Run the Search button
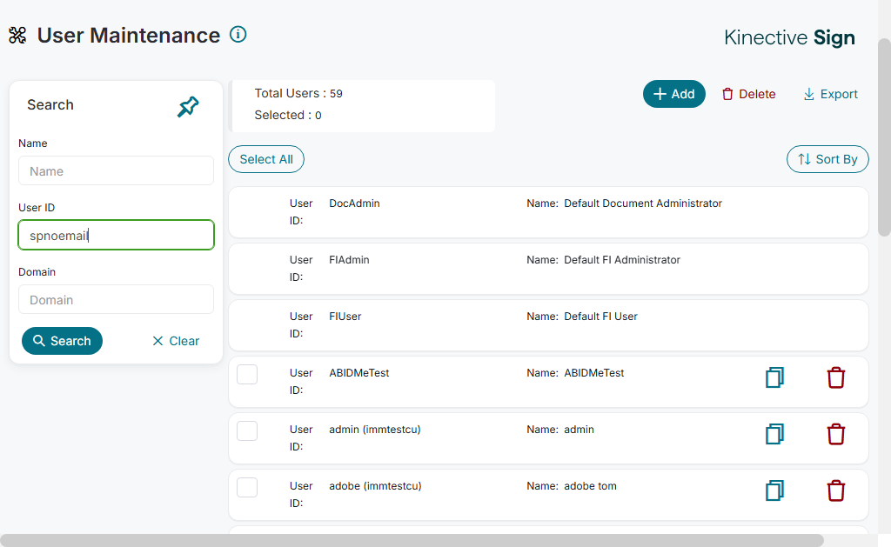The width and height of the screenshot is (891, 547). [62, 341]
